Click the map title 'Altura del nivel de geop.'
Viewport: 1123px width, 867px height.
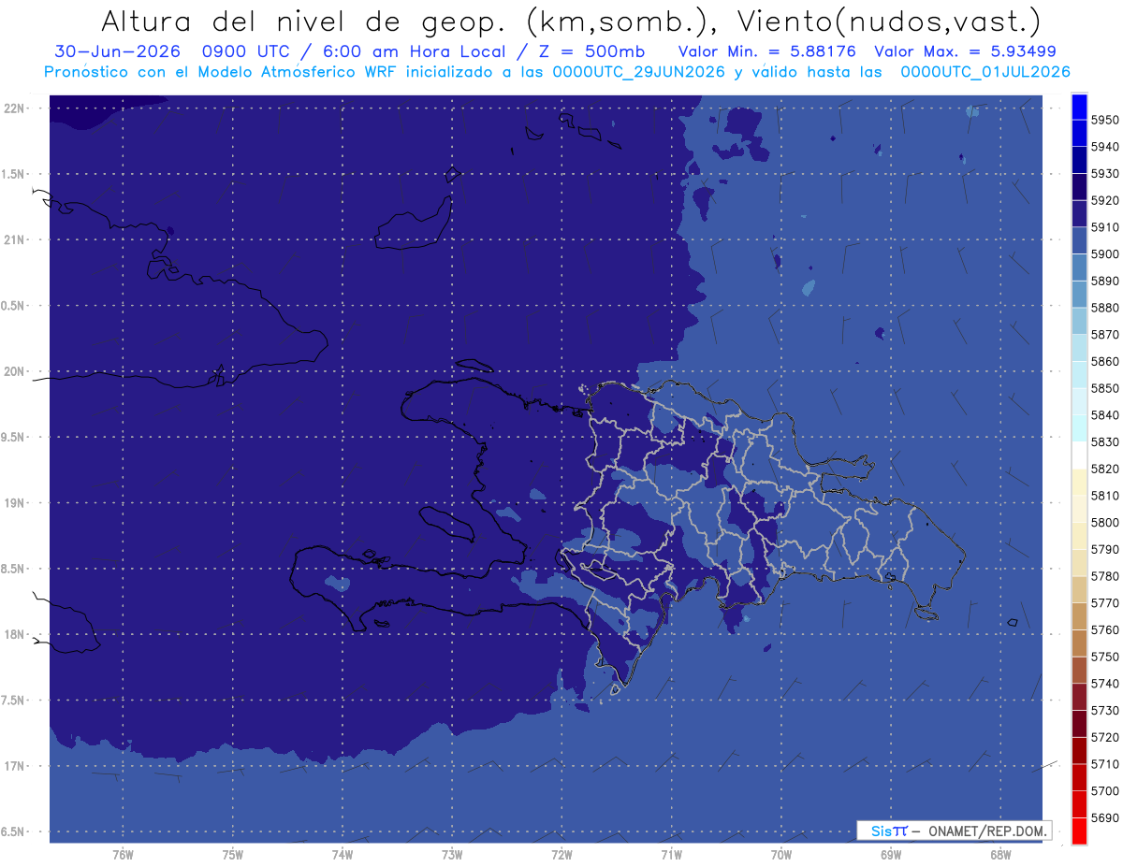(303, 21)
